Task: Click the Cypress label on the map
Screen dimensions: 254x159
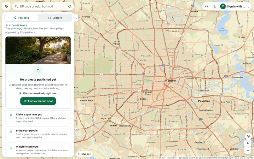Action: point(86,17)
